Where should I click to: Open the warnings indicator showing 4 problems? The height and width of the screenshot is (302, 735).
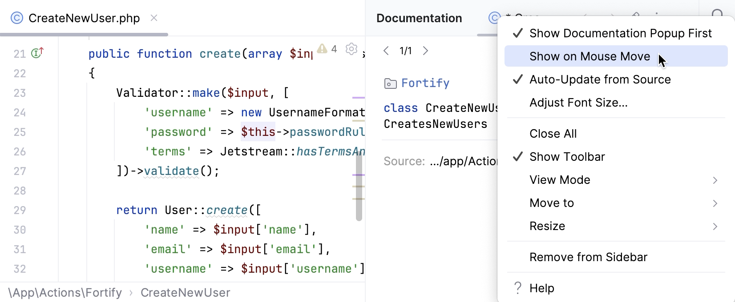[x=327, y=49]
